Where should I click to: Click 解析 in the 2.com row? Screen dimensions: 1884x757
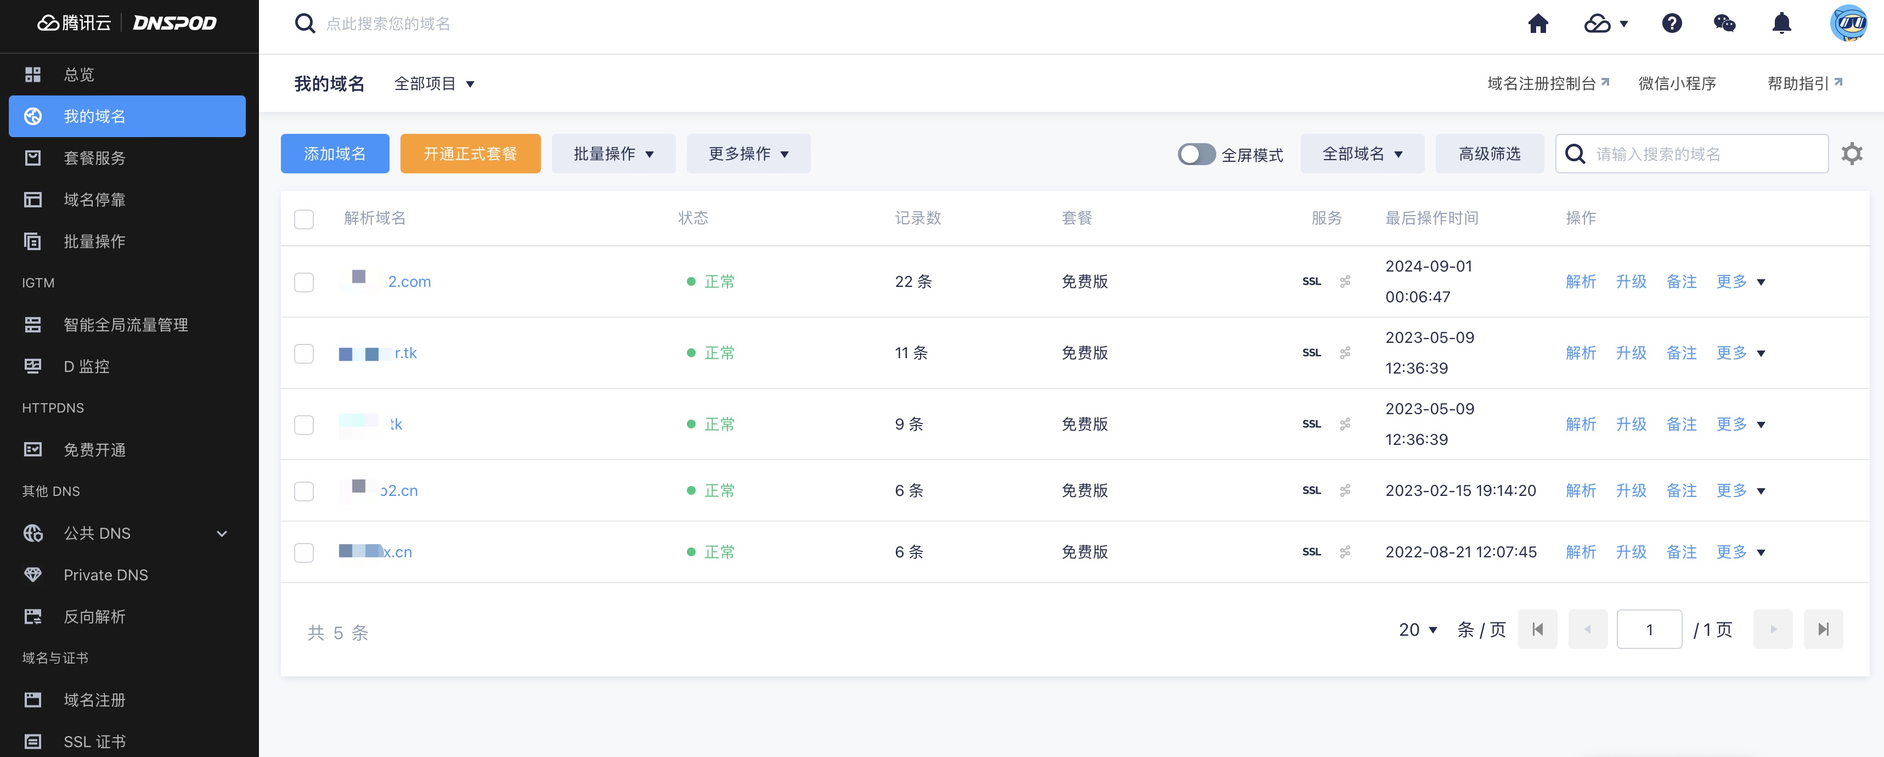click(x=1581, y=281)
